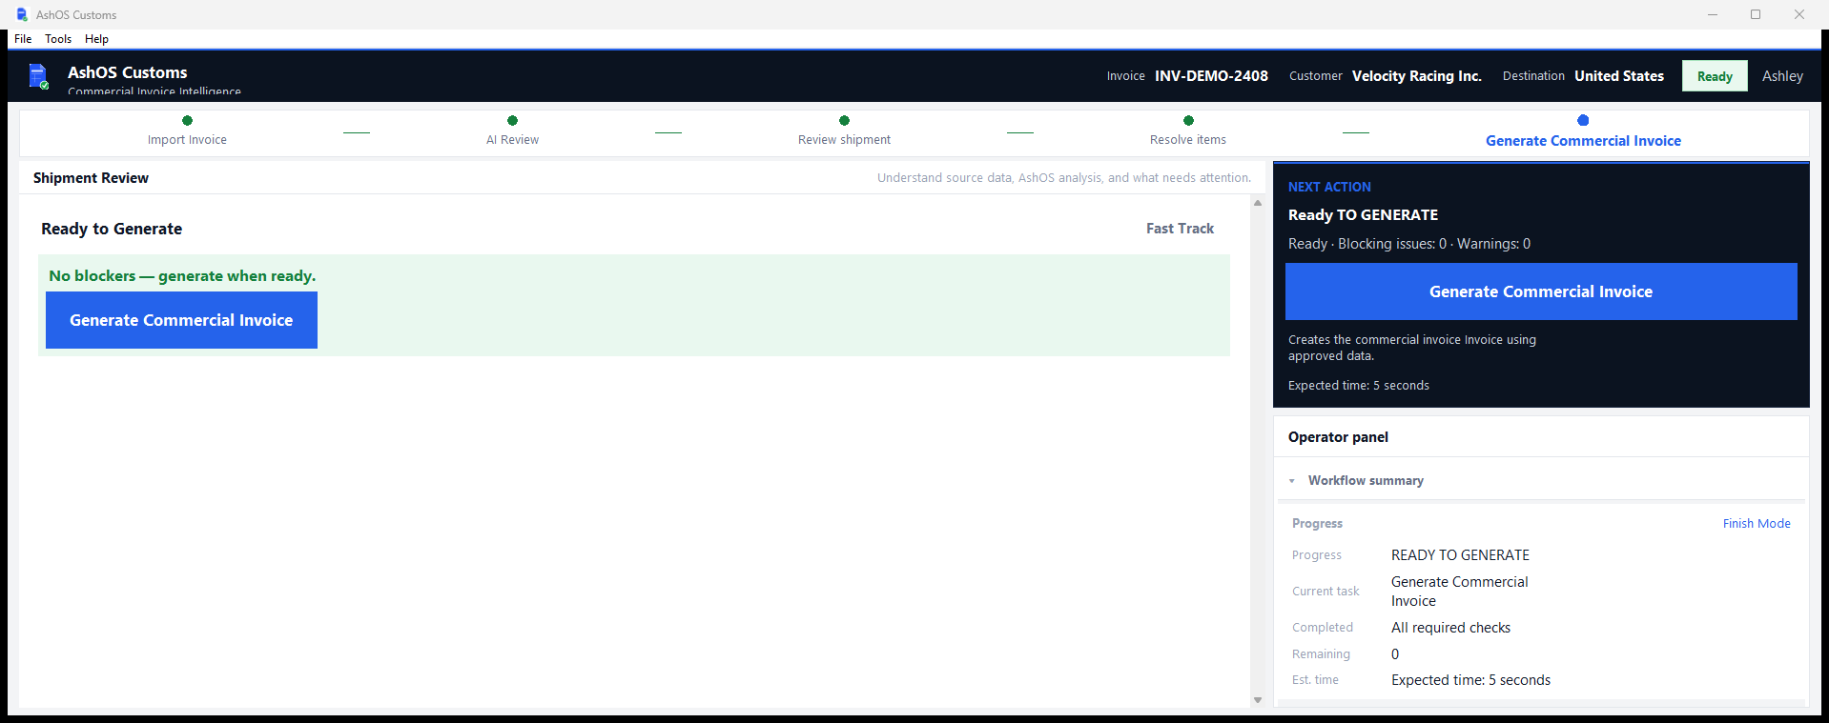The height and width of the screenshot is (723, 1829).
Task: Click the AshOS Customs title bar app icon
Action: coord(22,14)
